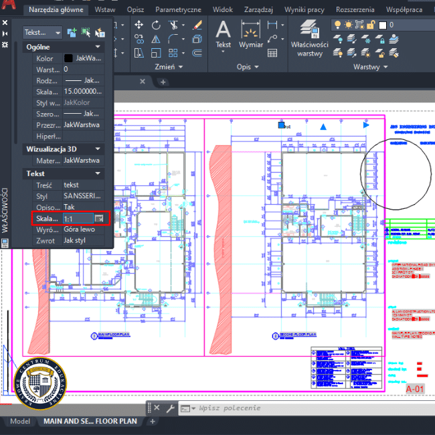This screenshot has height=435, width=435.
Task: Toggle layer 0 on/off light bulb
Action: coord(337,25)
